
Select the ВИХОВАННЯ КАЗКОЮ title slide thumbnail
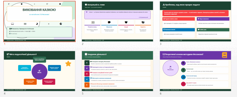point(39,21)
